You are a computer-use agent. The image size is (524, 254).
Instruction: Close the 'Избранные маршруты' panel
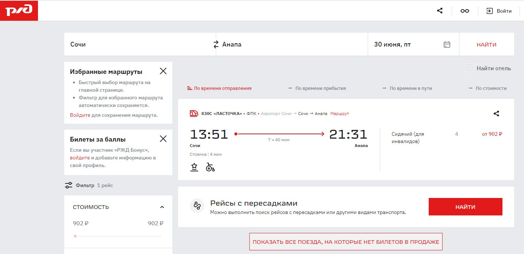(x=163, y=71)
